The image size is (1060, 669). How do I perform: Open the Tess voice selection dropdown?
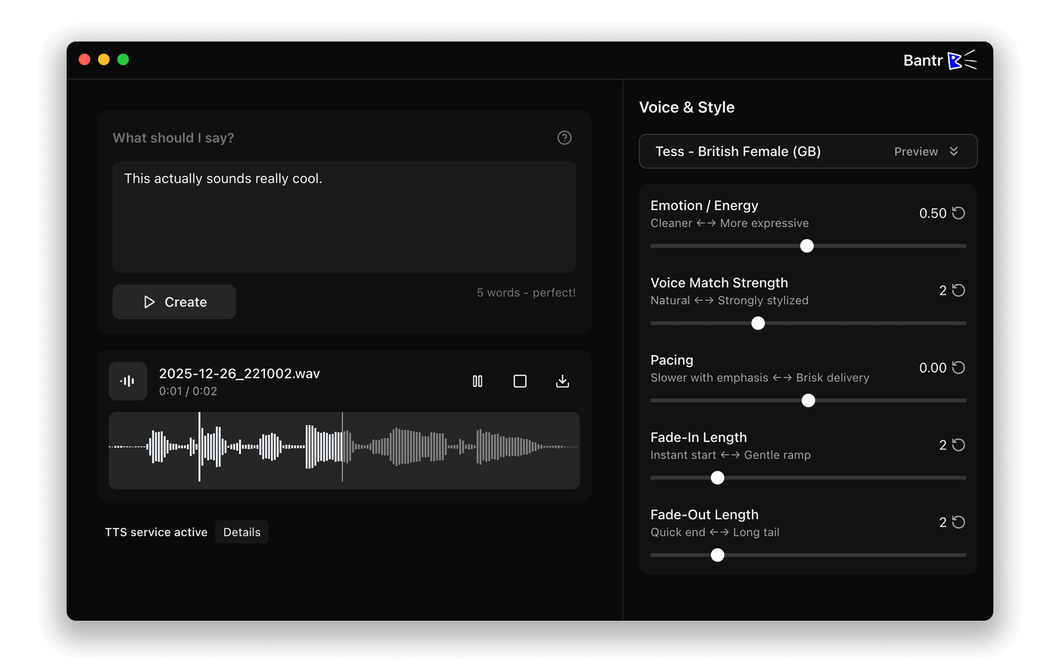point(739,151)
